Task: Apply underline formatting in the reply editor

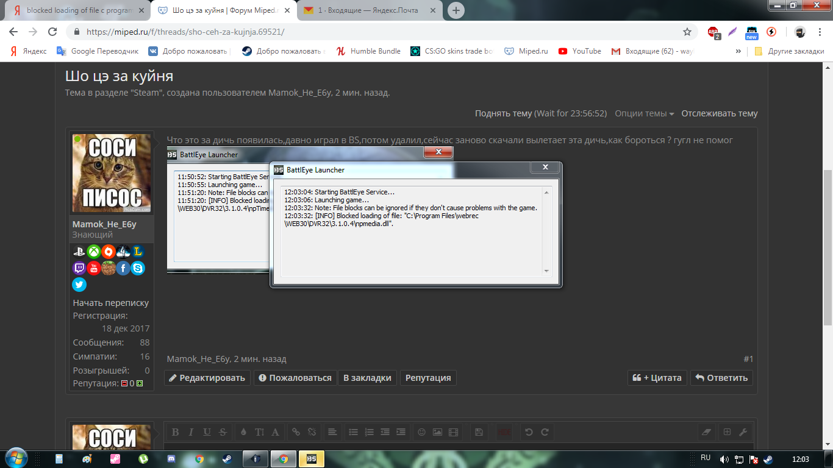Action: [207, 432]
